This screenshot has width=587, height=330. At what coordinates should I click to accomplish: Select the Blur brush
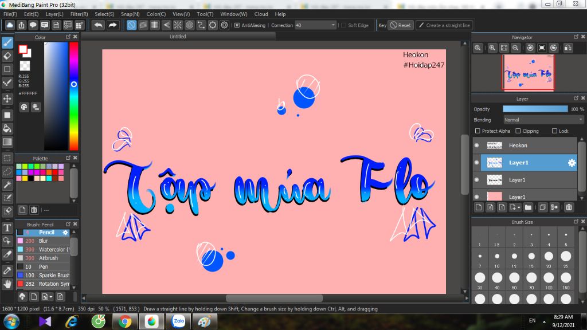pyautogui.click(x=43, y=241)
